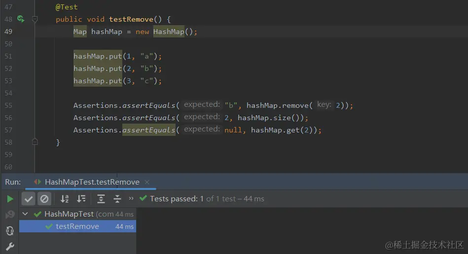Click the @Test annotation on line 47
Image resolution: width=468 pixels, height=254 pixels.
(67, 7)
